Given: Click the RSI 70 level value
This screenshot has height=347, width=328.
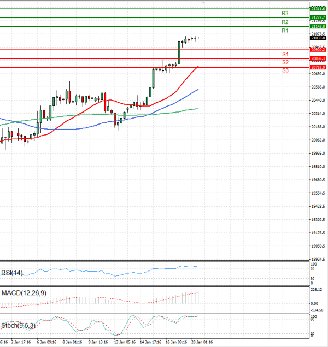Looking at the screenshot, I should pyautogui.click(x=312, y=269).
